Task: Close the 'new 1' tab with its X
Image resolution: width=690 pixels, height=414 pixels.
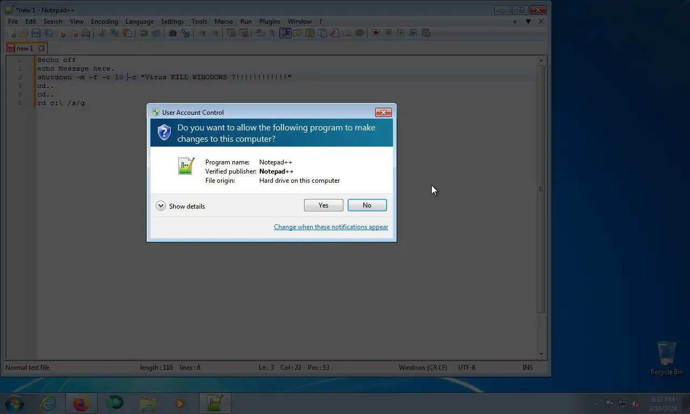Action: pos(41,48)
